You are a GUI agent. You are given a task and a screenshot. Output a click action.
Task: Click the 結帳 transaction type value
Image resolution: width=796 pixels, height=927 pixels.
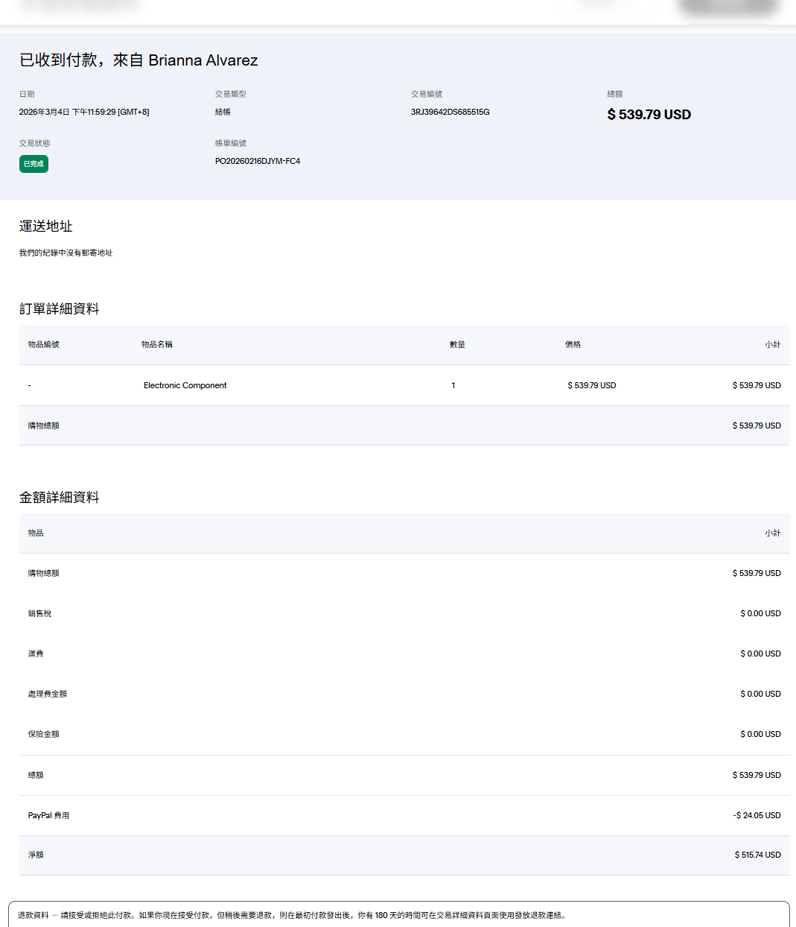223,112
